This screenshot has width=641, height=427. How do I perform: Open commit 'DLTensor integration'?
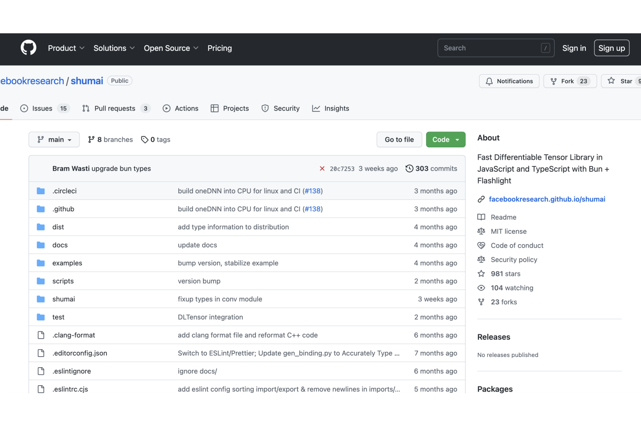tap(210, 317)
